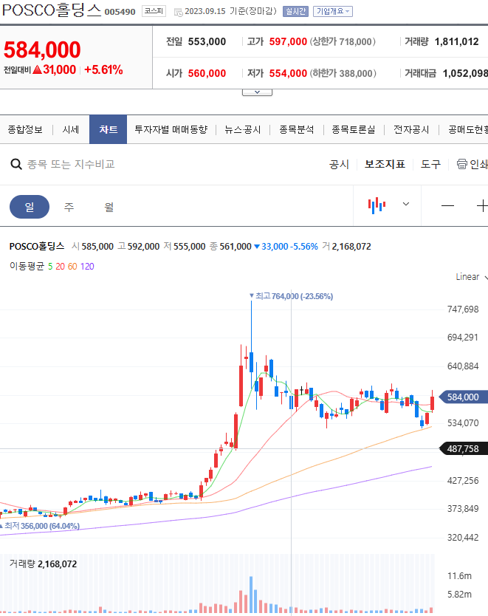
Task: Open the candlestick chart type icon
Action: click(x=377, y=205)
